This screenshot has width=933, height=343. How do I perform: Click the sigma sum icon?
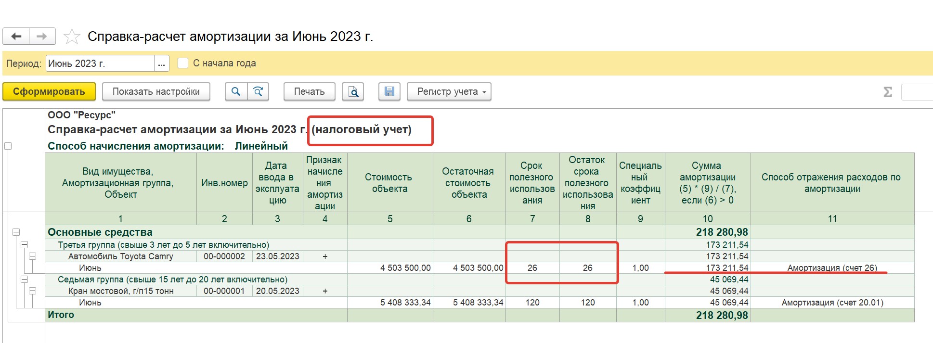888,91
